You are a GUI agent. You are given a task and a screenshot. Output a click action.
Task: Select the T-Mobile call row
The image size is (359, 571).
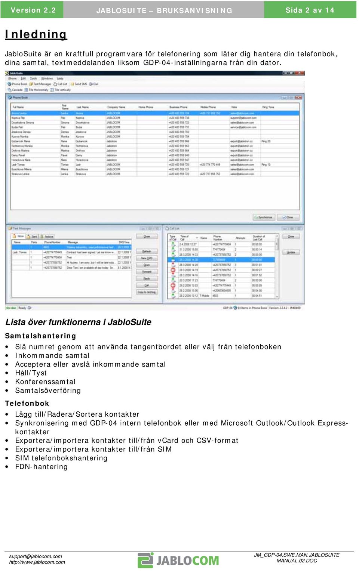tap(221, 296)
